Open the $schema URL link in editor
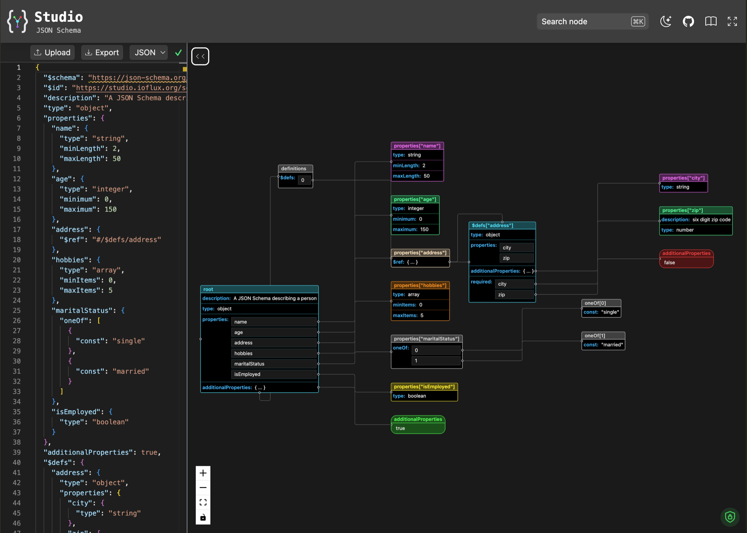Screen dimensions: 747x533 pos(137,78)
